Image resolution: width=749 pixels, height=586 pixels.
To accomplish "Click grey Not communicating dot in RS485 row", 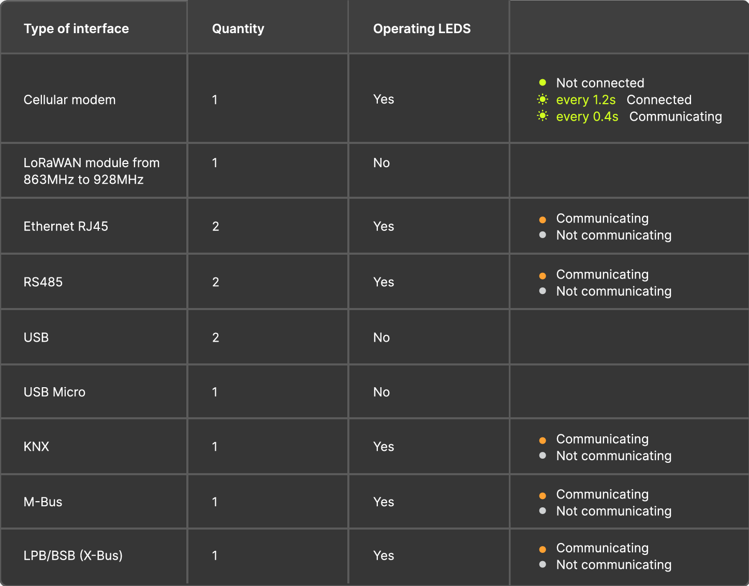I will (x=542, y=291).
